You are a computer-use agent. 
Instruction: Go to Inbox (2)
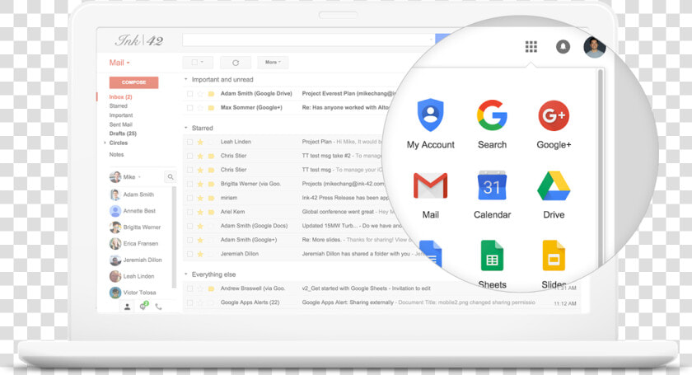pos(120,96)
